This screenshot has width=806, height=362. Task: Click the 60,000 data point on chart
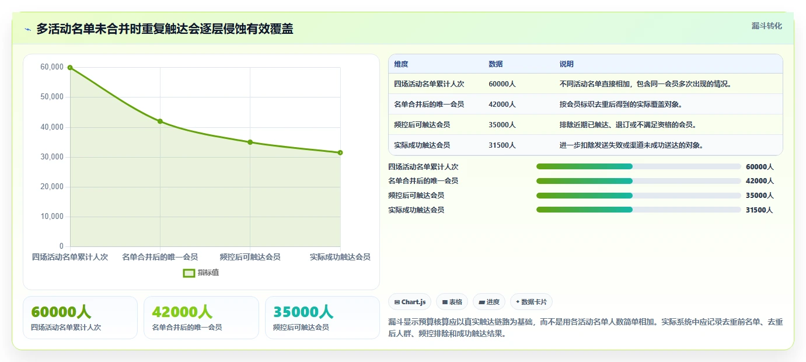coord(70,68)
